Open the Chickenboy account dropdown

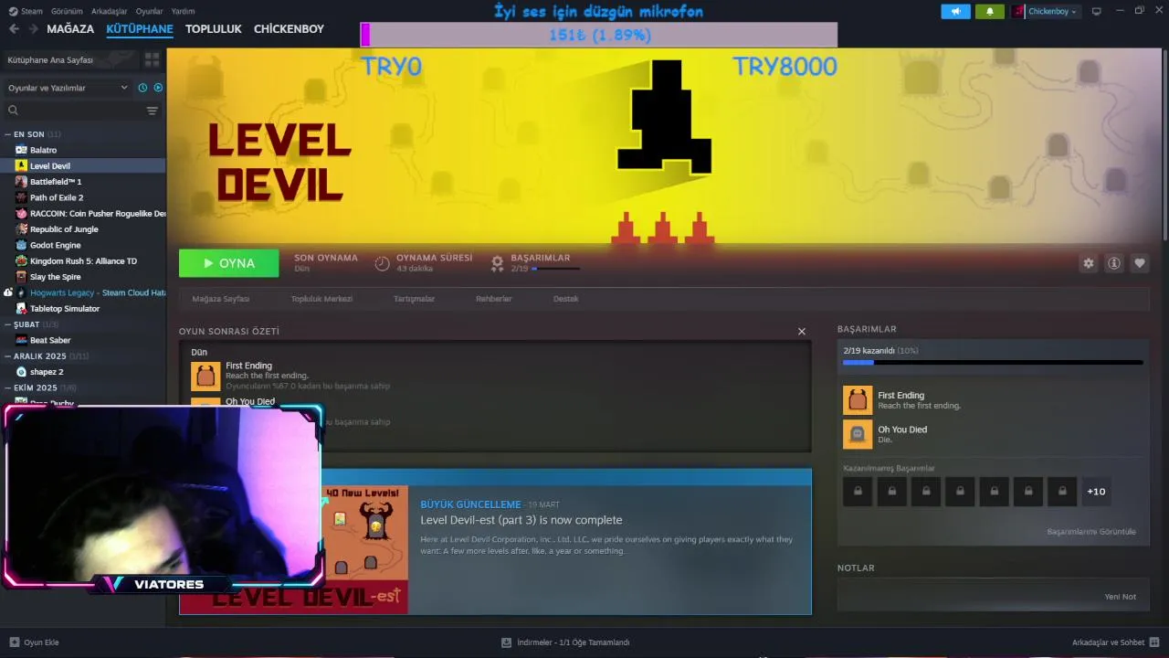[1047, 11]
